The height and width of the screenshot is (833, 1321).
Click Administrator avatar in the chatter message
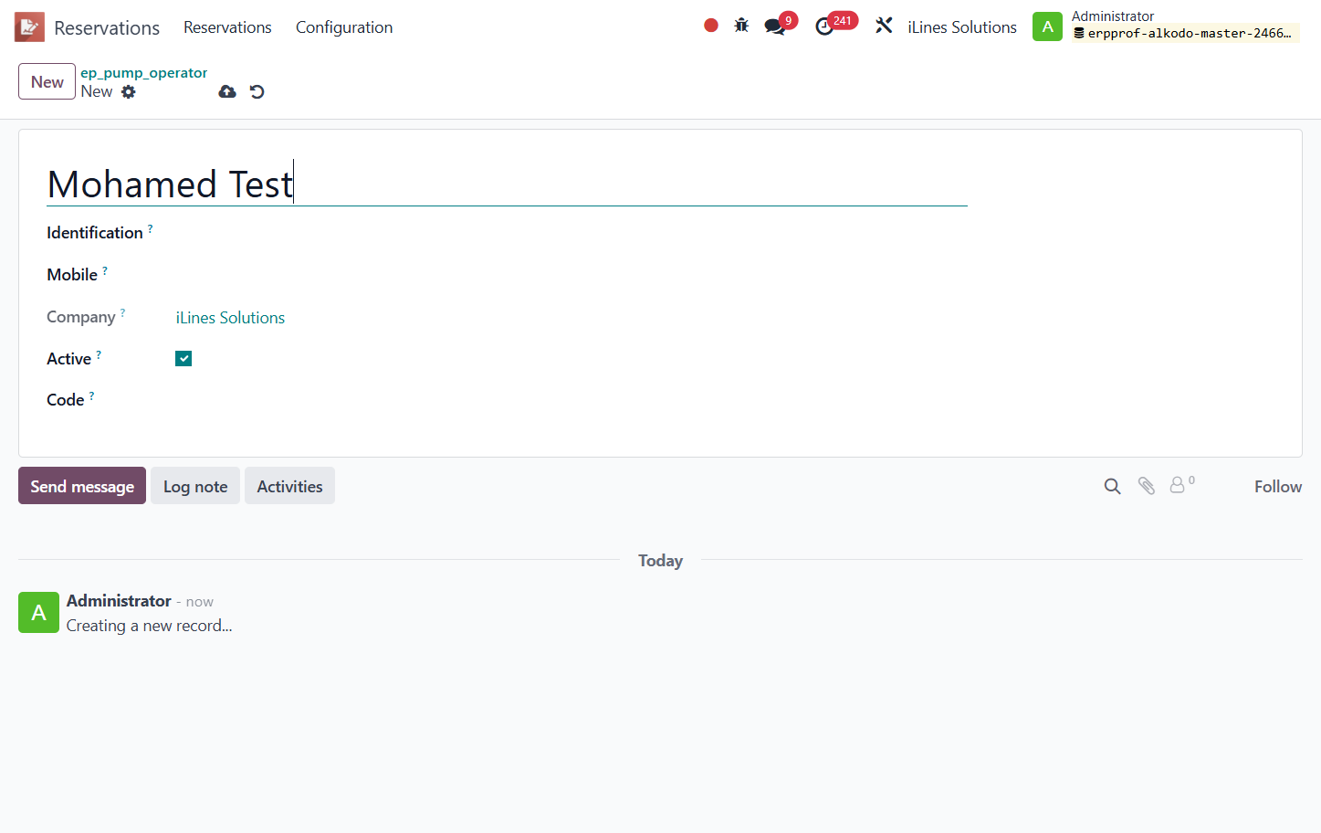(38, 612)
